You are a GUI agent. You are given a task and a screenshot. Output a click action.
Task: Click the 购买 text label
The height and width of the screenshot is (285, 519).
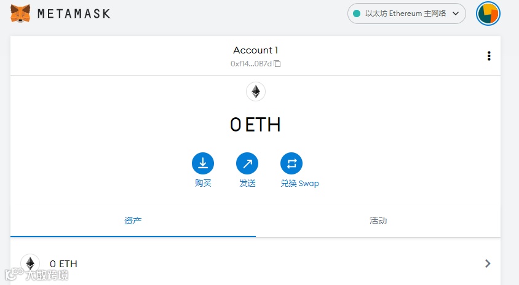coord(203,183)
